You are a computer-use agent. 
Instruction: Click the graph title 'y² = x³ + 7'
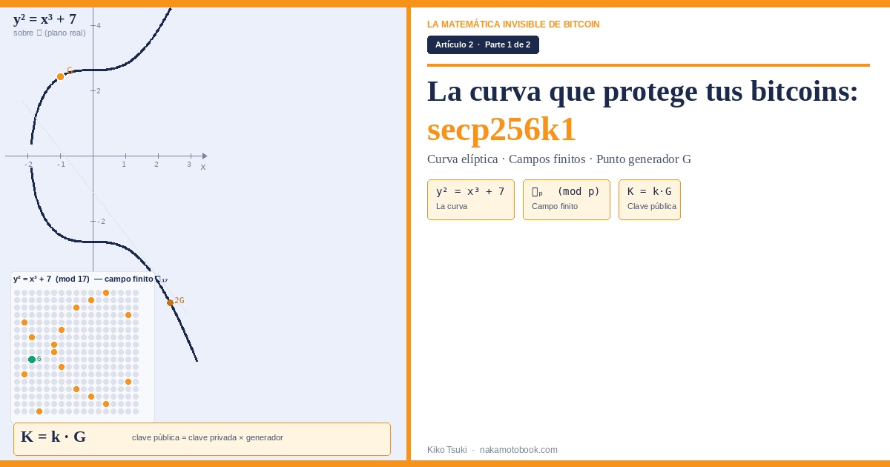click(x=44, y=19)
